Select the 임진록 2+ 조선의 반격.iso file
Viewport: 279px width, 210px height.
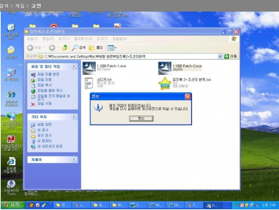pyautogui.click(x=165, y=83)
